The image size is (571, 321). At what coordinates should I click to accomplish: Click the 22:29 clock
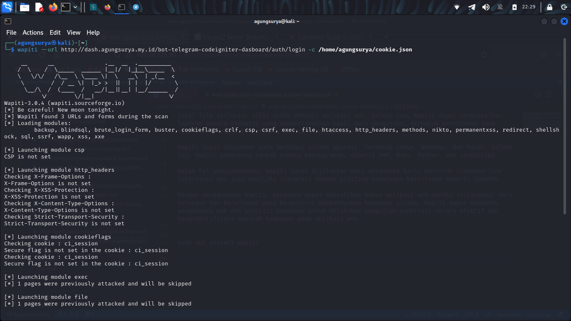tap(529, 7)
